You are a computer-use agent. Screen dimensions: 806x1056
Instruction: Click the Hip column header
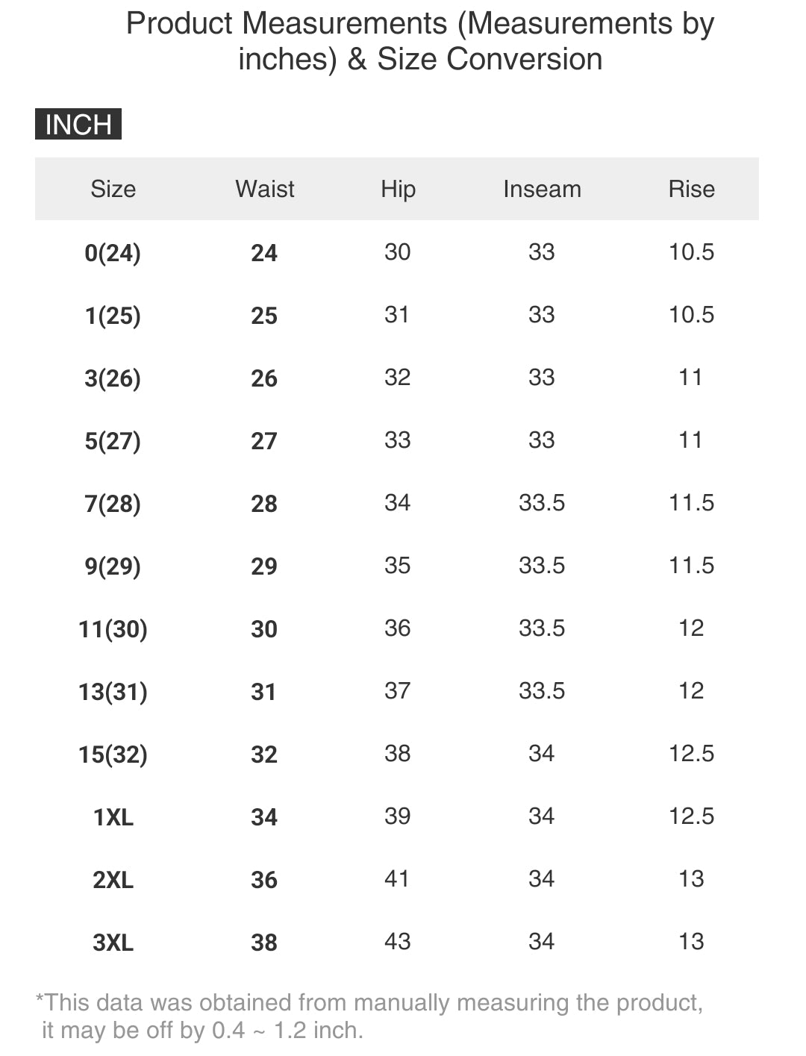coord(398,189)
